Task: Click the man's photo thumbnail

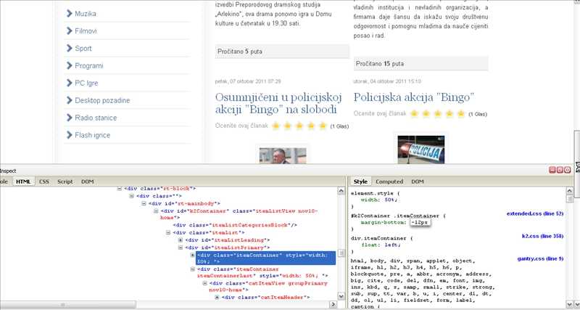Action: pyautogui.click(x=283, y=155)
